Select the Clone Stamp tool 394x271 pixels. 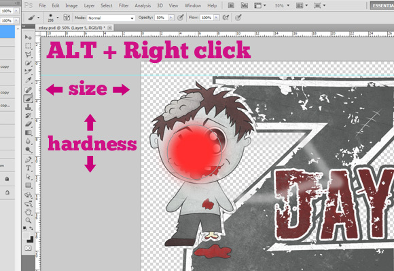[x=28, y=107]
